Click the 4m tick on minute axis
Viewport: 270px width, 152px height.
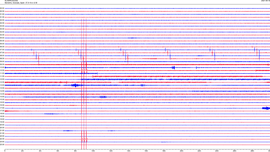pyautogui.click(x=40, y=151)
